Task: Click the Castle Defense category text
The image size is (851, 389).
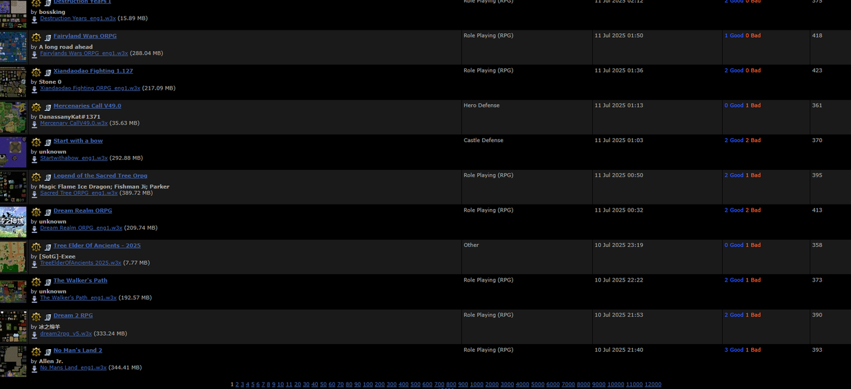Action: pos(483,141)
